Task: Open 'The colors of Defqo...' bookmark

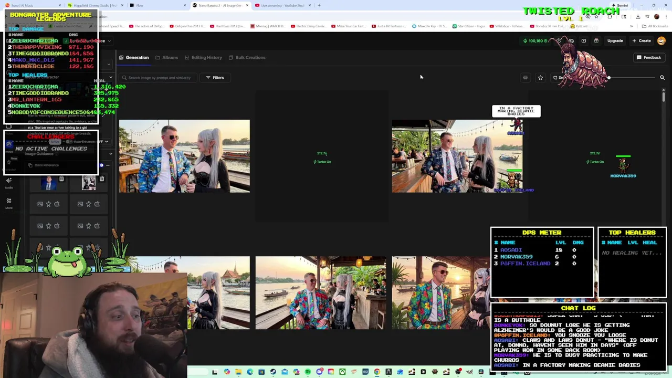Action: (x=148, y=26)
